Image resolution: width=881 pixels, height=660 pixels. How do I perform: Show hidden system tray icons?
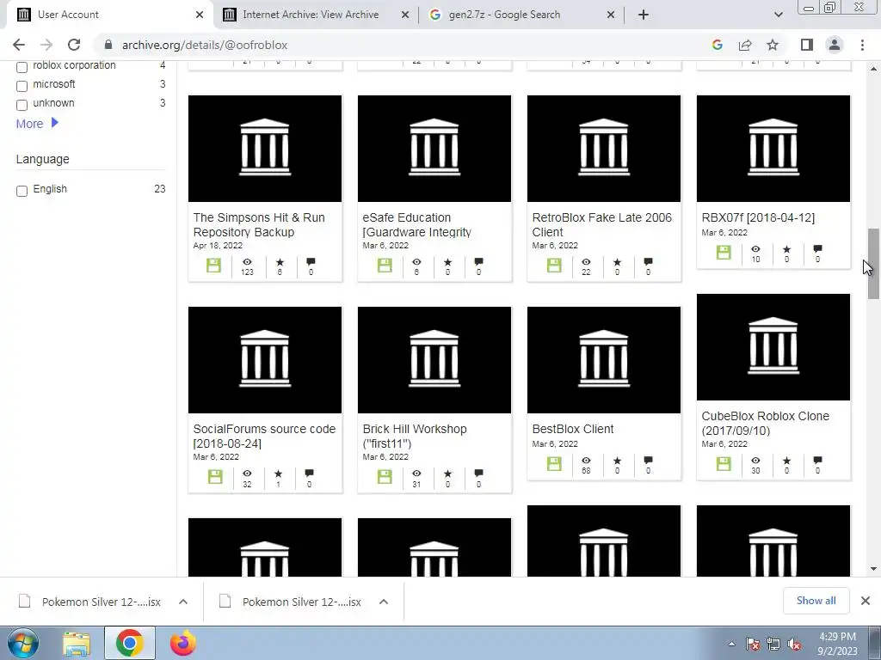click(731, 645)
